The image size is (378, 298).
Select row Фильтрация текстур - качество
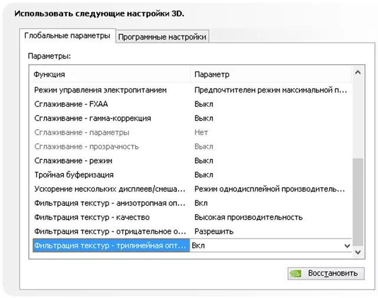tap(192, 217)
